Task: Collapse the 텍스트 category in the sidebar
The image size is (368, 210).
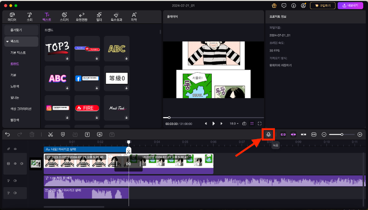Action: click(7, 41)
